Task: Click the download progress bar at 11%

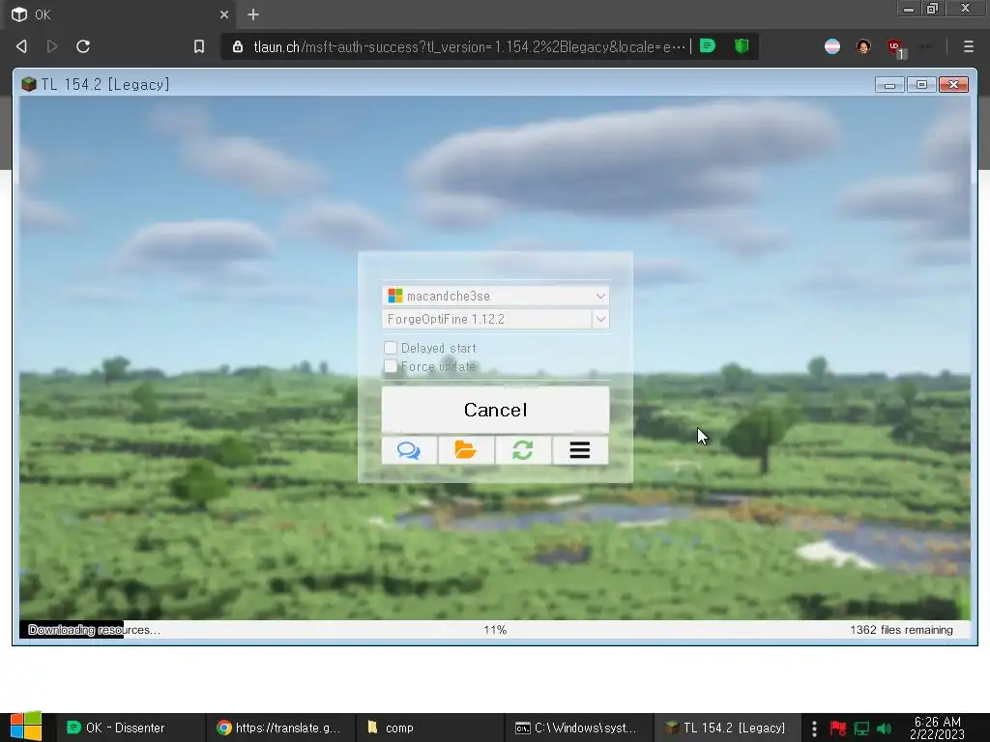Action: (x=495, y=630)
